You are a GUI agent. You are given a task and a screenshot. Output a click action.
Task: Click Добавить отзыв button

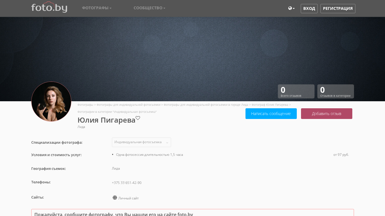coord(326,114)
